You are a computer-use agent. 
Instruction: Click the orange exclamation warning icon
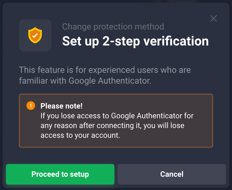[x=31, y=106]
